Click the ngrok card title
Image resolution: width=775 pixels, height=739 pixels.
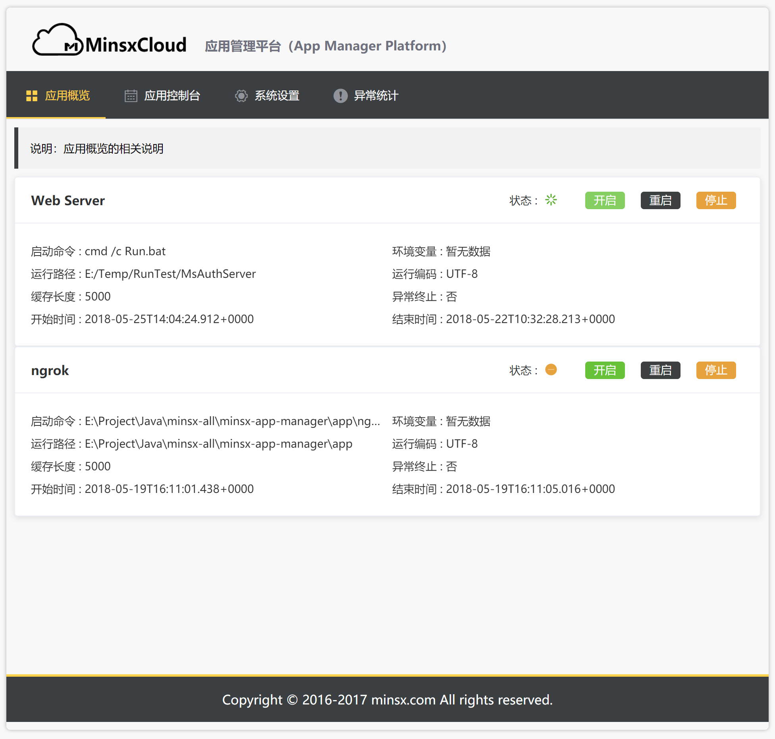[50, 370]
